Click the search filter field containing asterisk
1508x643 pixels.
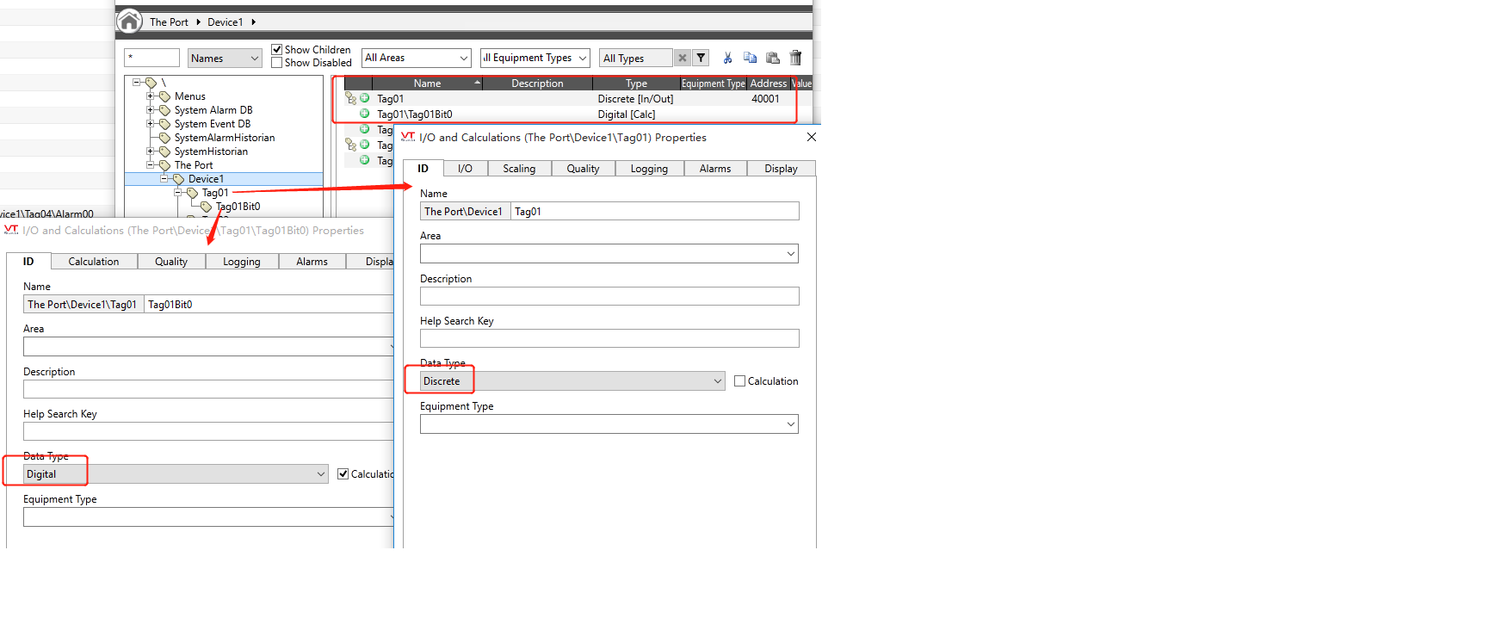152,58
